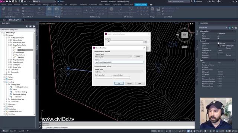Image resolution: width=238 pixels, height=133 pixels.
Task: Click OK in the Name Template dialog
Action: (119, 83)
